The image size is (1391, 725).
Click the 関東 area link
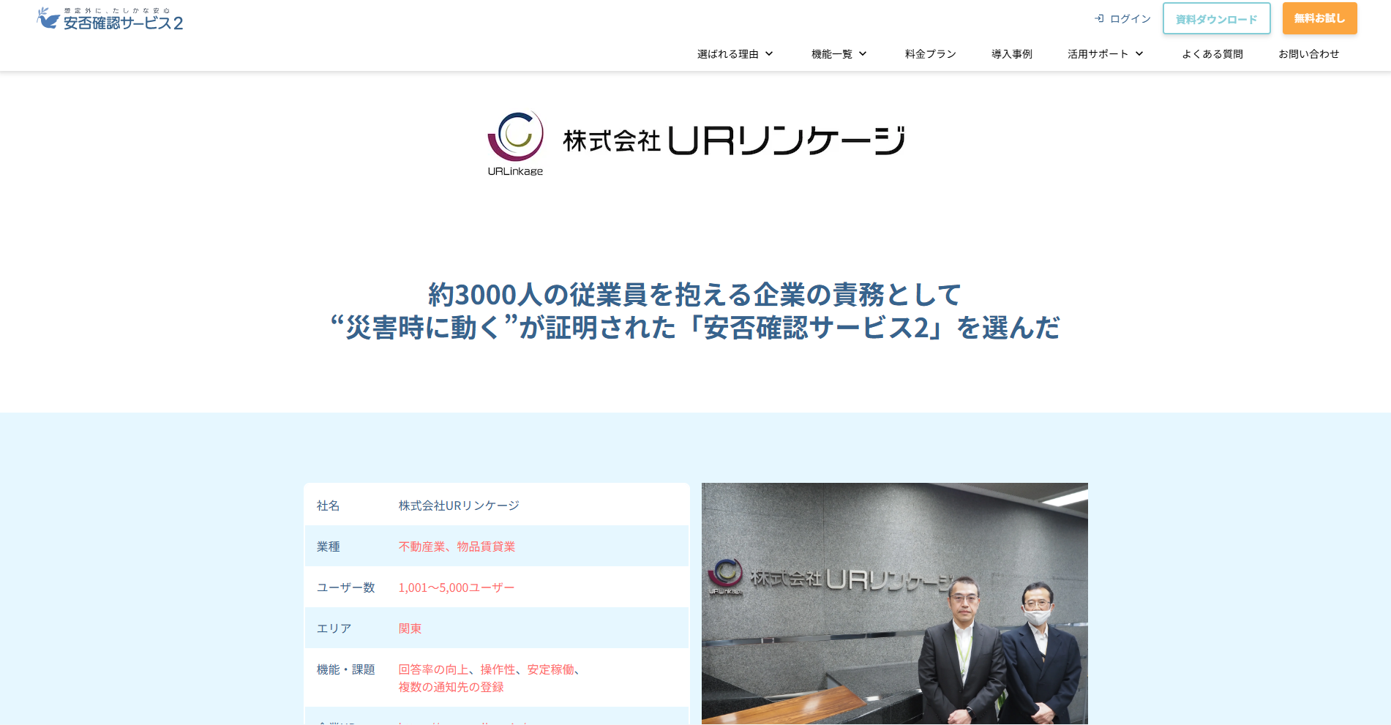pos(409,628)
